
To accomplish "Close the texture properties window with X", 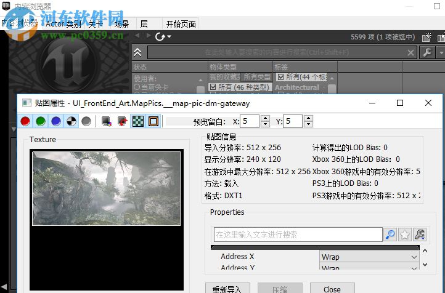I will [x=428, y=103].
